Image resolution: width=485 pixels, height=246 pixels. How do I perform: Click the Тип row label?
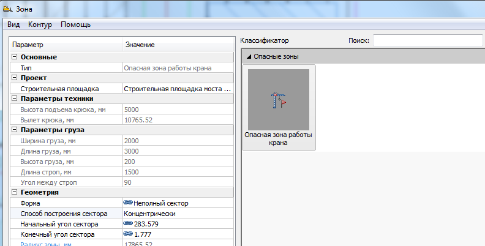[26, 68]
